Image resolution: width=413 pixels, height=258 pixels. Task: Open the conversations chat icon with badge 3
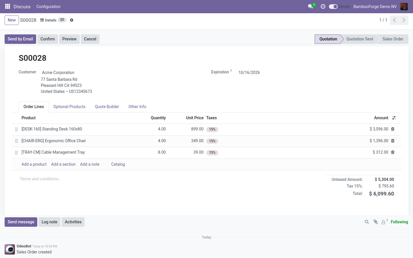311,6
